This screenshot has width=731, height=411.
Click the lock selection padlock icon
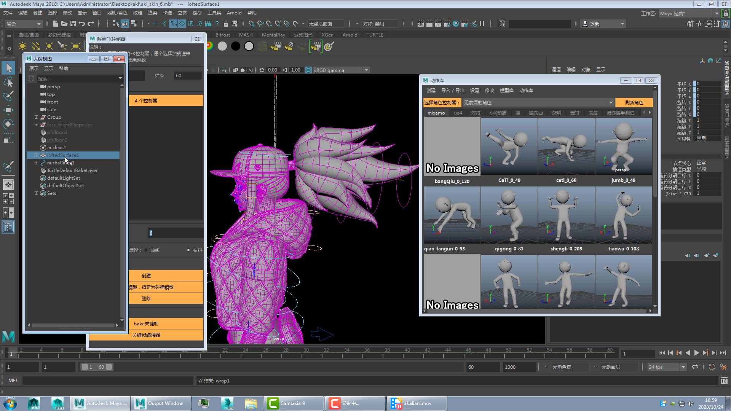(x=226, y=24)
